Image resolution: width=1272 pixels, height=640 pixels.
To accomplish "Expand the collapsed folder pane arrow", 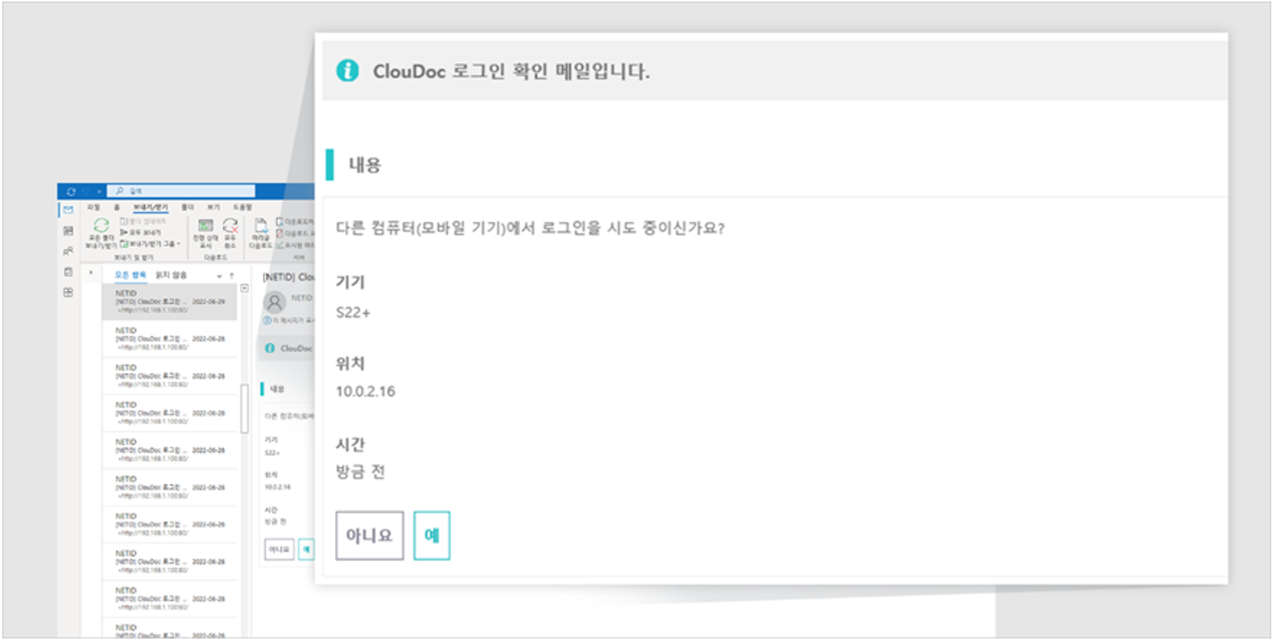I will pyautogui.click(x=91, y=272).
